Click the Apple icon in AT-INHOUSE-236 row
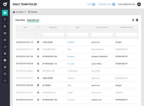This screenshot has height=106, width=144. [x=38, y=56]
